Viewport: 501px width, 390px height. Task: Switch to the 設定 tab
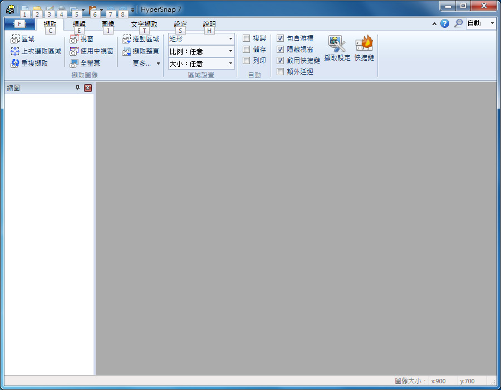pyautogui.click(x=180, y=25)
